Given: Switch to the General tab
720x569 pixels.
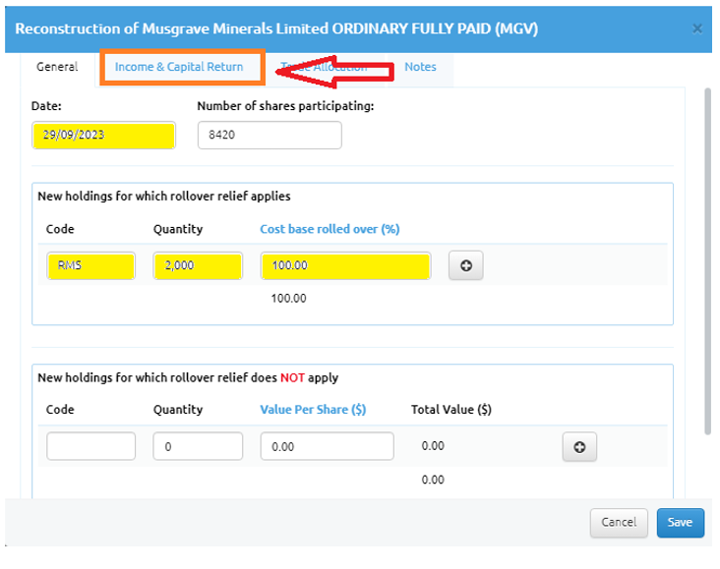Looking at the screenshot, I should pyautogui.click(x=57, y=67).
